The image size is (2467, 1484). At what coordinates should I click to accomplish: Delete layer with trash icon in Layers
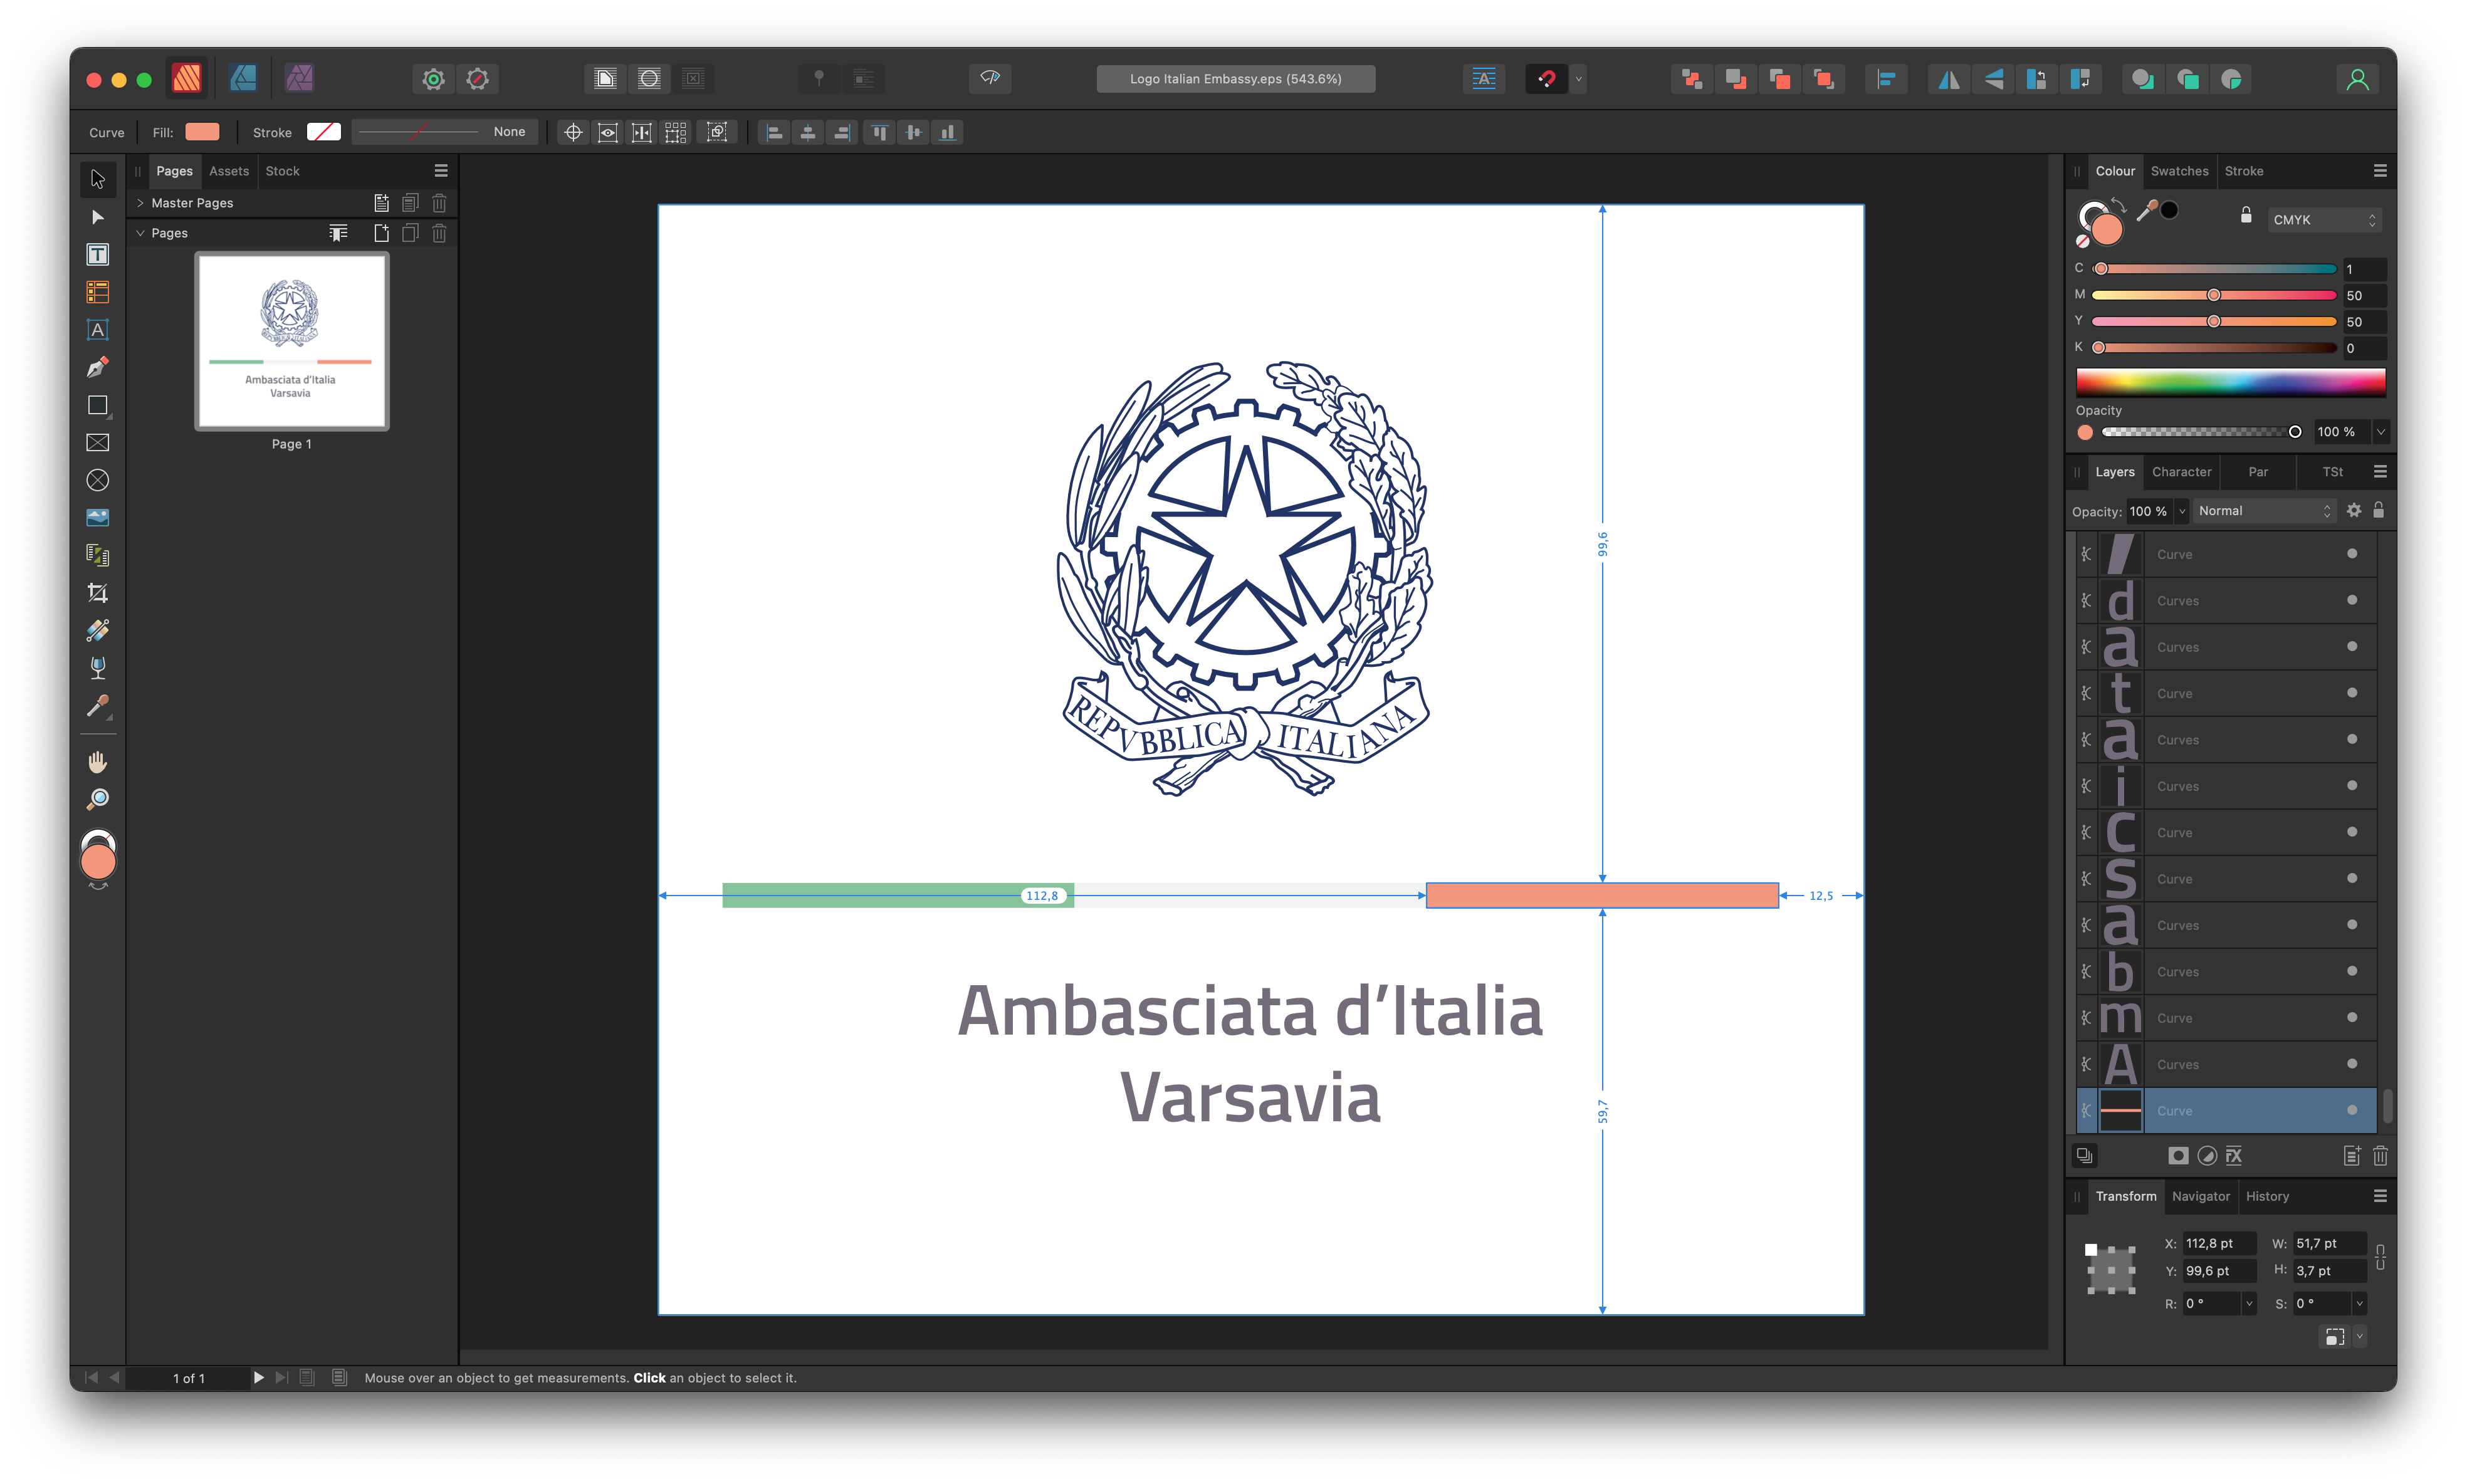pos(2380,1156)
